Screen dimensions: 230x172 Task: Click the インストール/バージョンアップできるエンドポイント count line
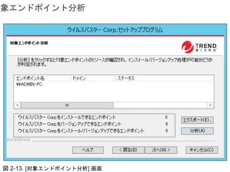[93, 131]
